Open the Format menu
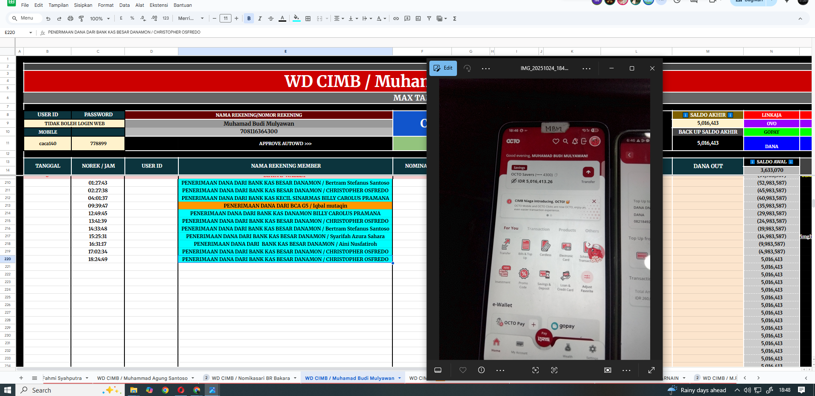815x396 pixels. (106, 5)
